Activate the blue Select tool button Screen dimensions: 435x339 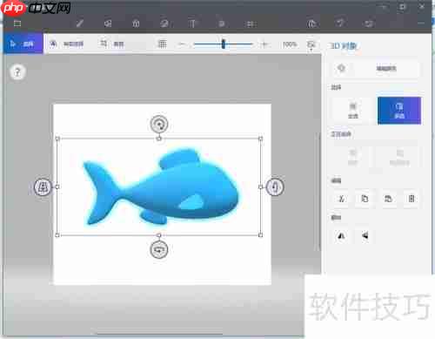tap(23, 44)
